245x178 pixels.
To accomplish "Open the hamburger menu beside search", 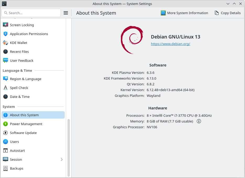I will (x=66, y=13).
